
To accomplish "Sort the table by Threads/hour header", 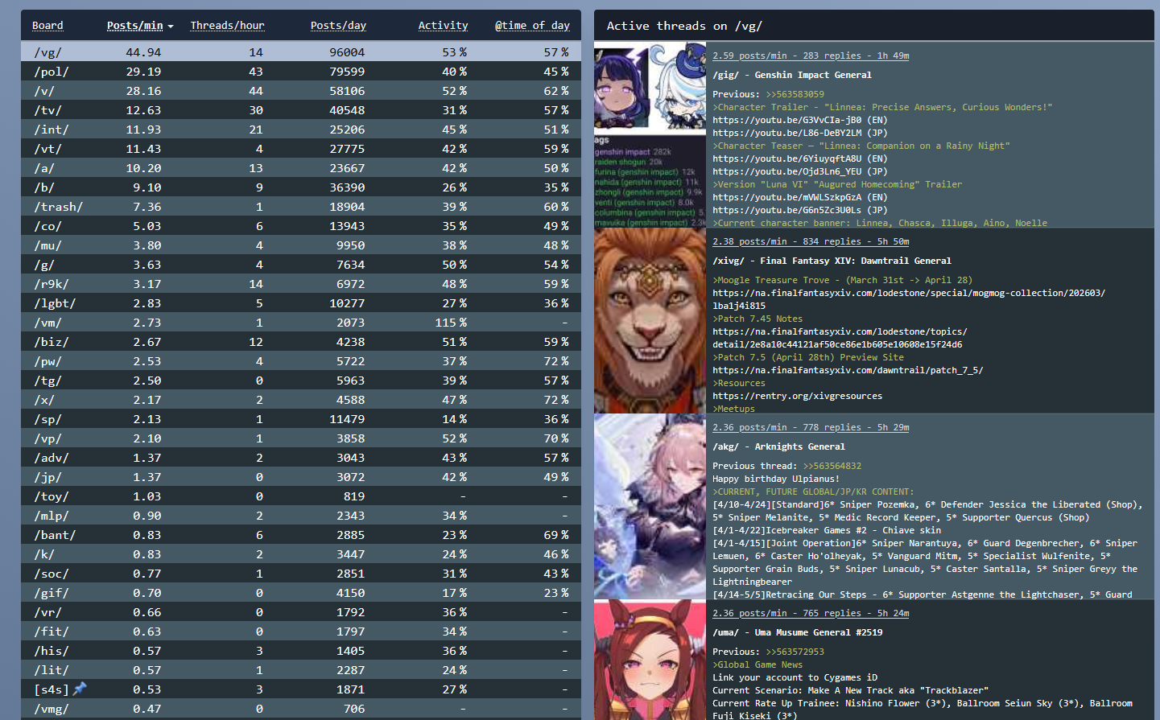I will tap(227, 26).
